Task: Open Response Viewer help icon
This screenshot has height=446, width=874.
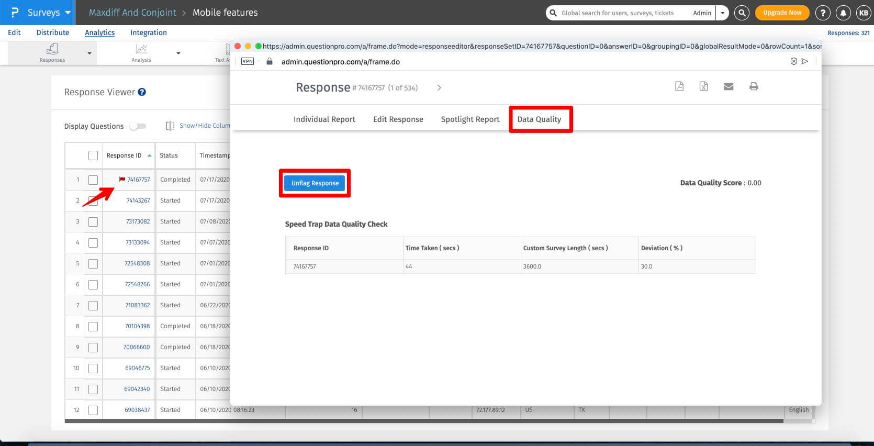Action: point(142,92)
